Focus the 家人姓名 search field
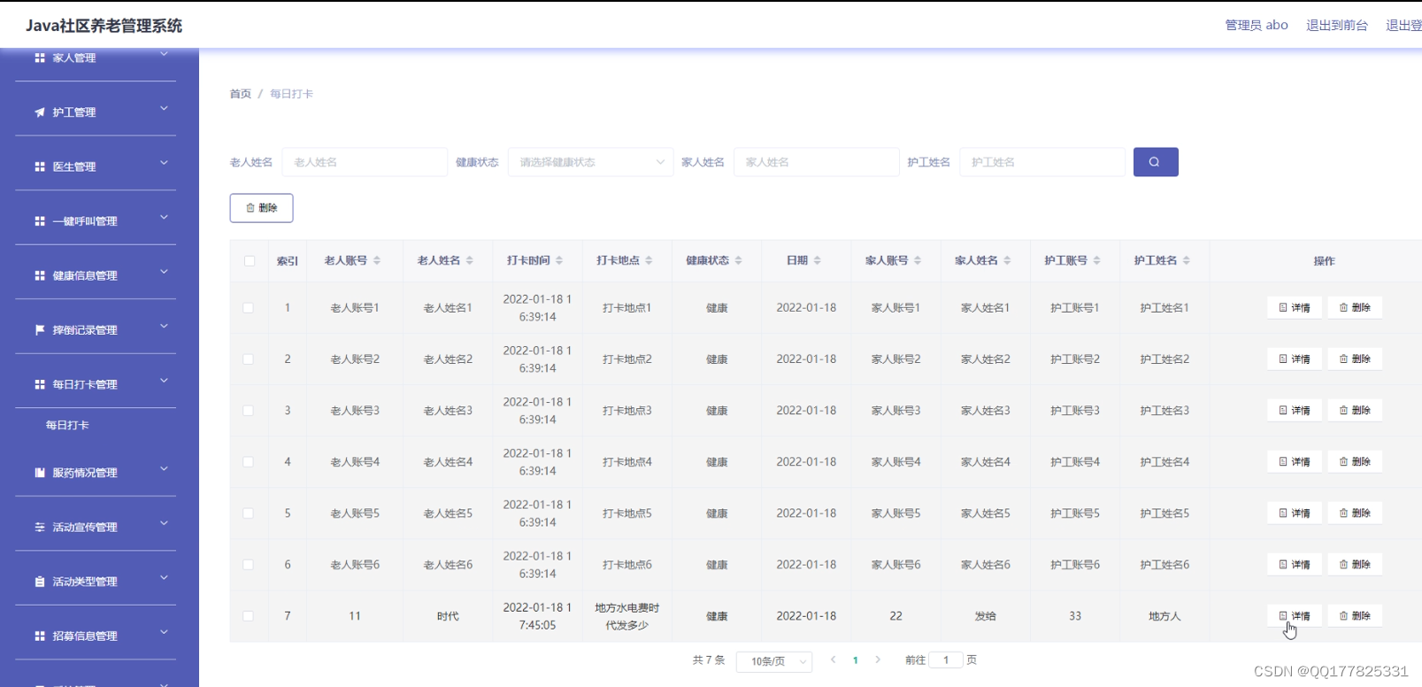Screen dimensions: 1422x687 point(816,162)
